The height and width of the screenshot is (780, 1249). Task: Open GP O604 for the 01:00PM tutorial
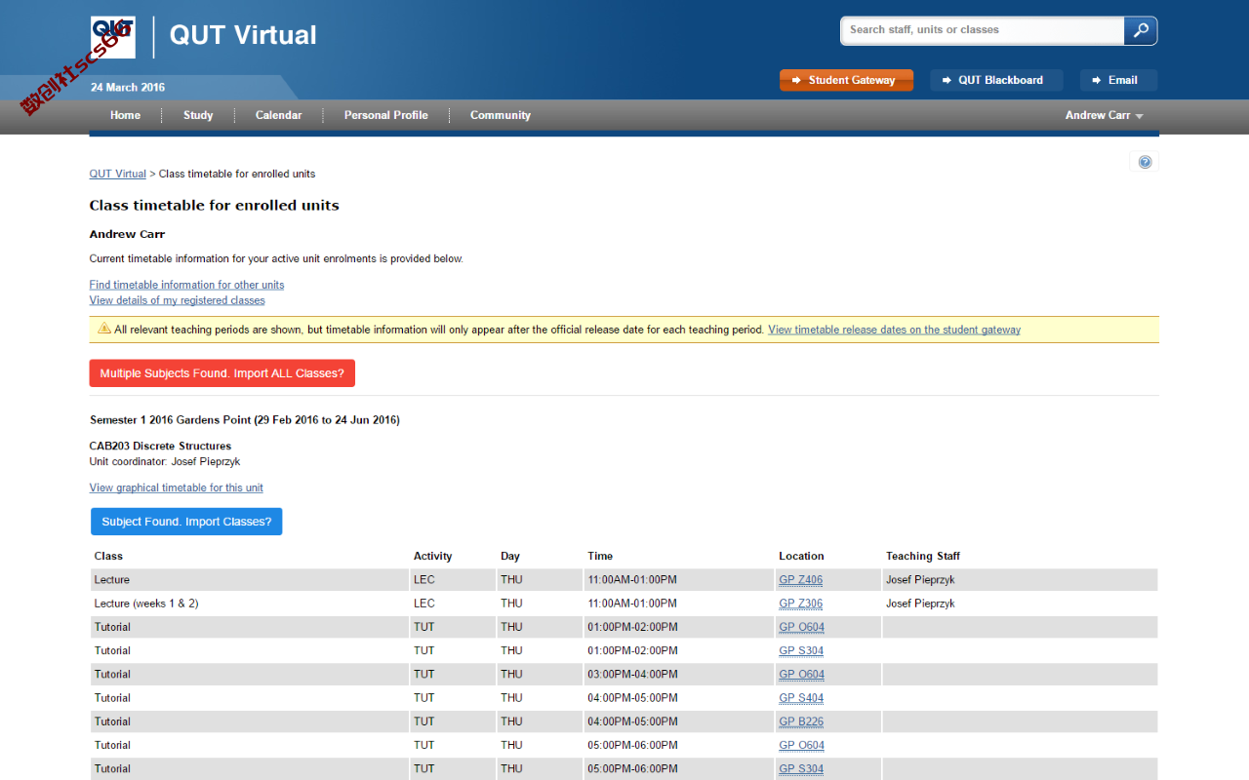click(801, 627)
